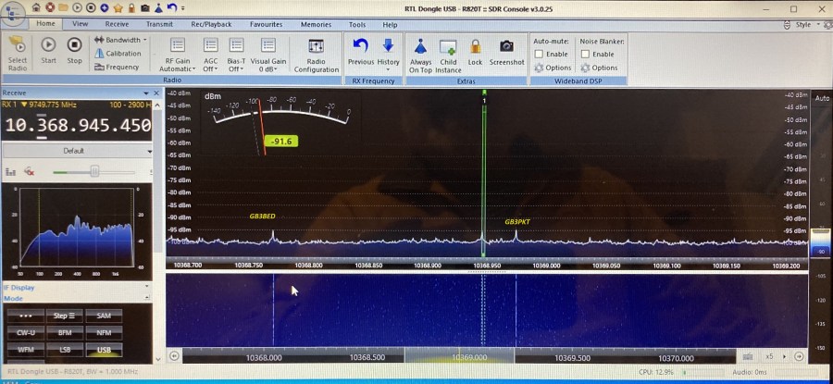Screen dimensions: 833x384
Task: Toggle the audio mute speaker icon
Action: point(30,171)
